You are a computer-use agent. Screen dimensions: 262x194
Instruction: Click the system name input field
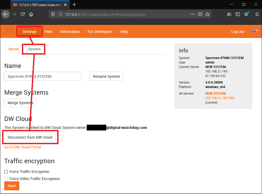coord(43,76)
